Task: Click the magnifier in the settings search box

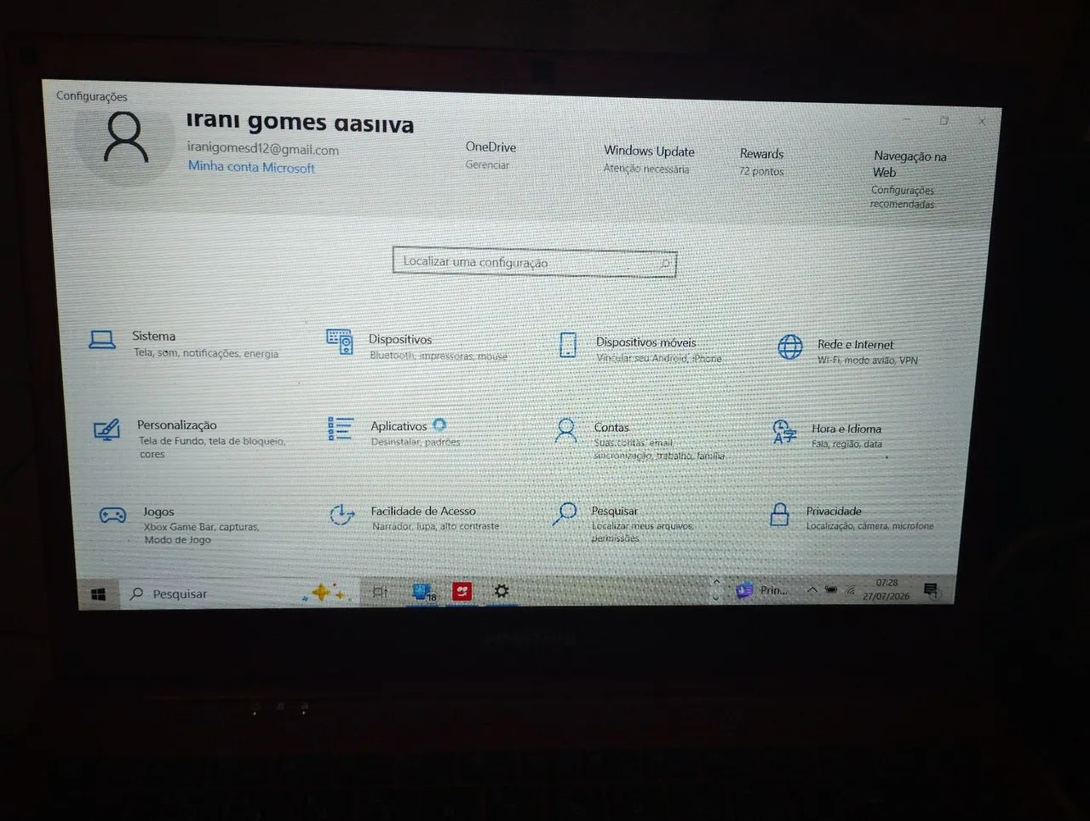Action: [x=665, y=264]
